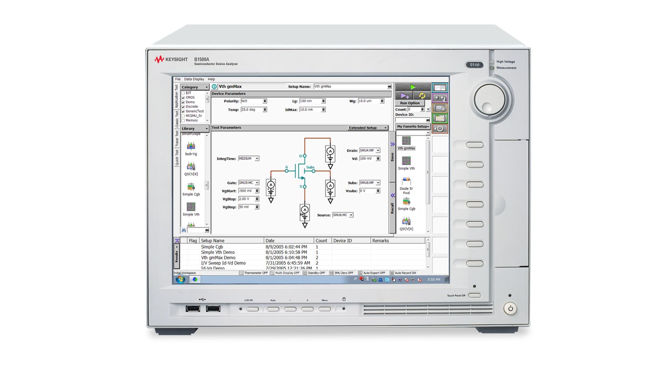The width and height of the screenshot is (668, 376).
Task: Open the purple configuration tools icon
Action: coord(440,98)
